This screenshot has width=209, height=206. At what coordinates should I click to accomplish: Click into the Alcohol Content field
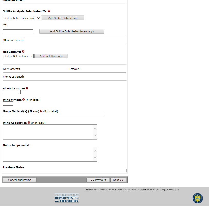coord(12,92)
